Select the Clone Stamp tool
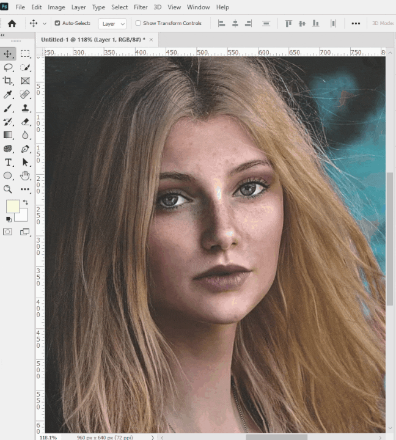396x440 pixels. point(25,108)
